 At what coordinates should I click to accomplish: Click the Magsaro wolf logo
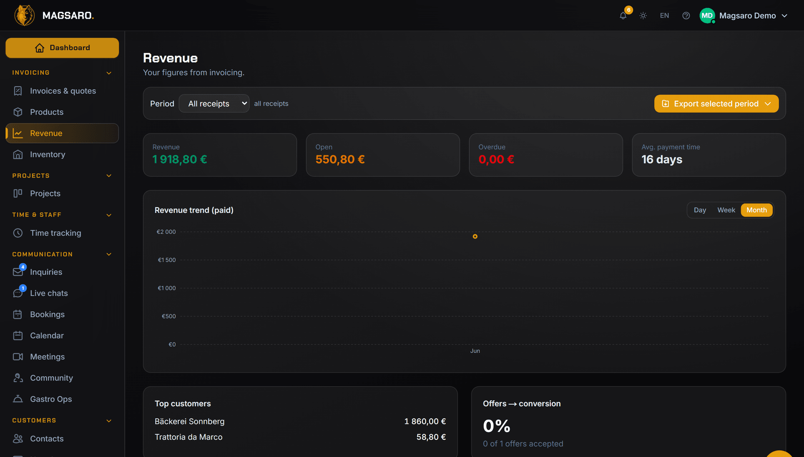click(24, 16)
